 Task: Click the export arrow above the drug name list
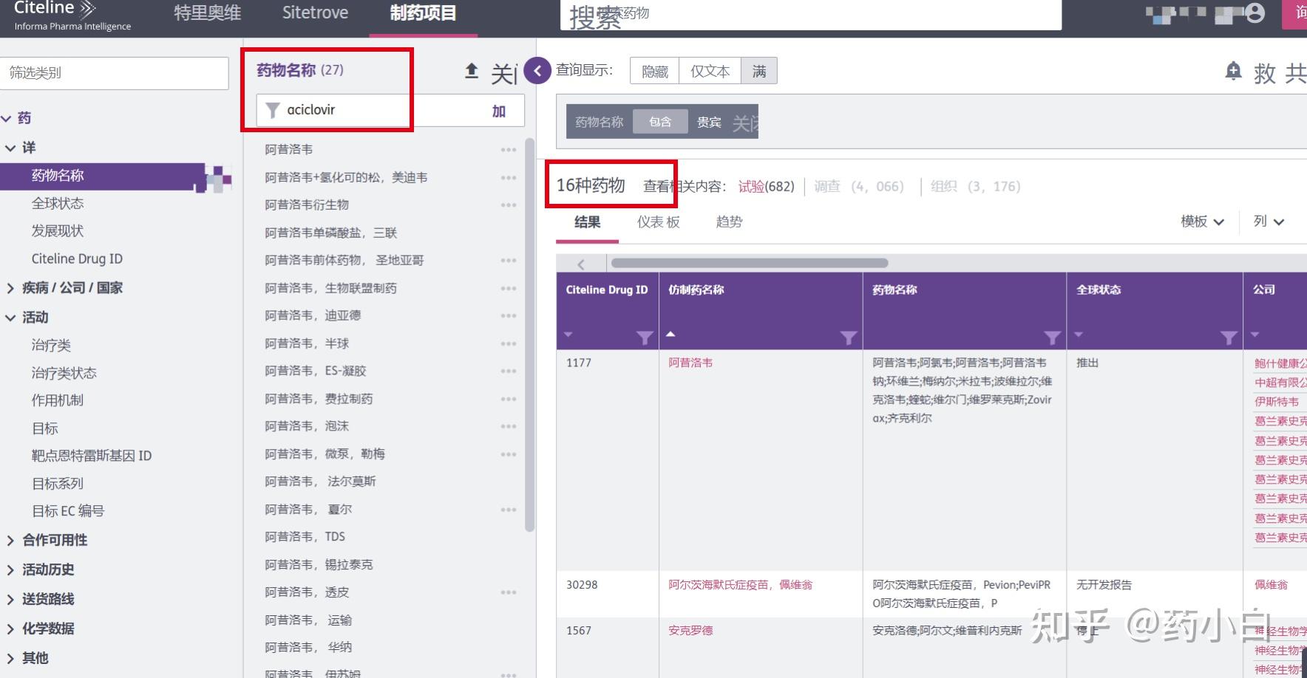(471, 71)
